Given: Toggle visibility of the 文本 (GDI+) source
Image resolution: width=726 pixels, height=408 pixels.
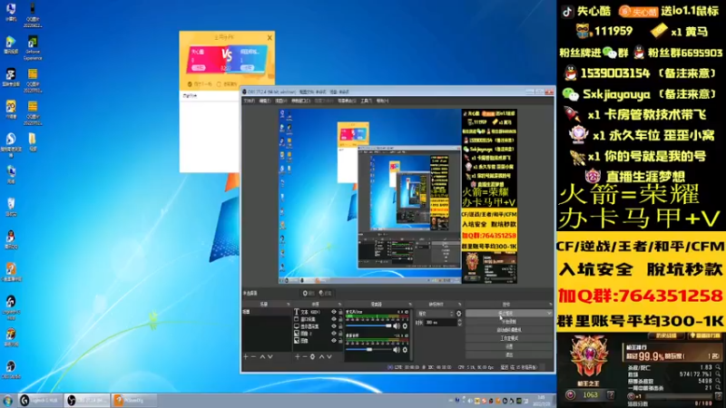Looking at the screenshot, I should click(333, 312).
